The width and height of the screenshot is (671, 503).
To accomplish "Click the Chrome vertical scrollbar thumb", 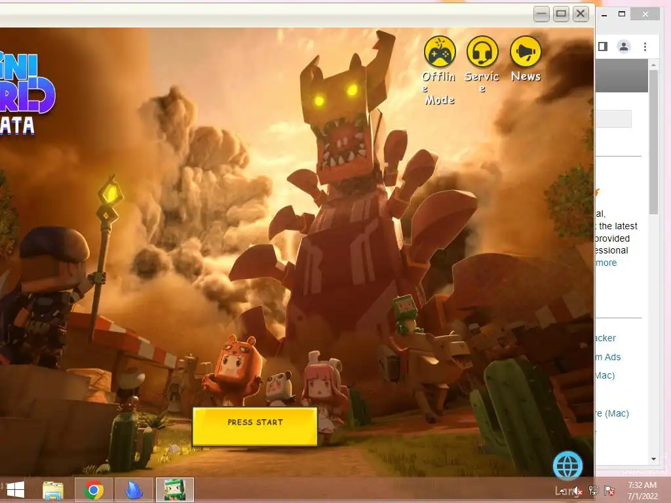I will pos(653,142).
